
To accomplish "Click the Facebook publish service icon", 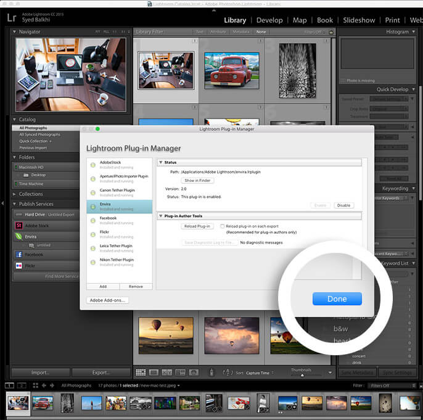I will (18, 254).
